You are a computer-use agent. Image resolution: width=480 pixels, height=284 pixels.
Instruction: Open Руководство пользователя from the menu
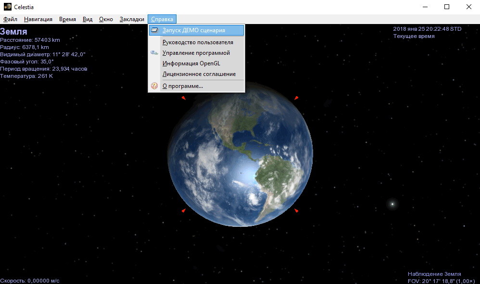198,42
